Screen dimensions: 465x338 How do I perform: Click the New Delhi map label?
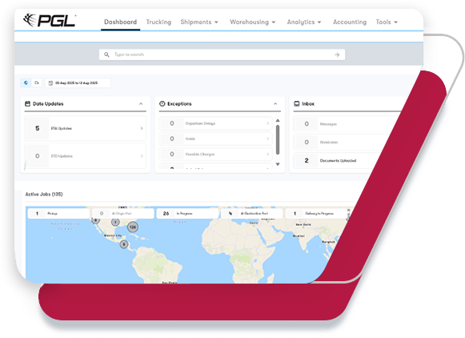(303, 224)
